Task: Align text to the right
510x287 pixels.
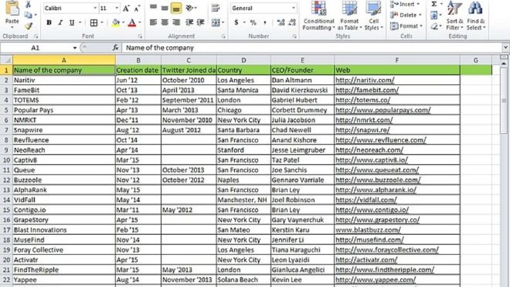Action: 176,23
